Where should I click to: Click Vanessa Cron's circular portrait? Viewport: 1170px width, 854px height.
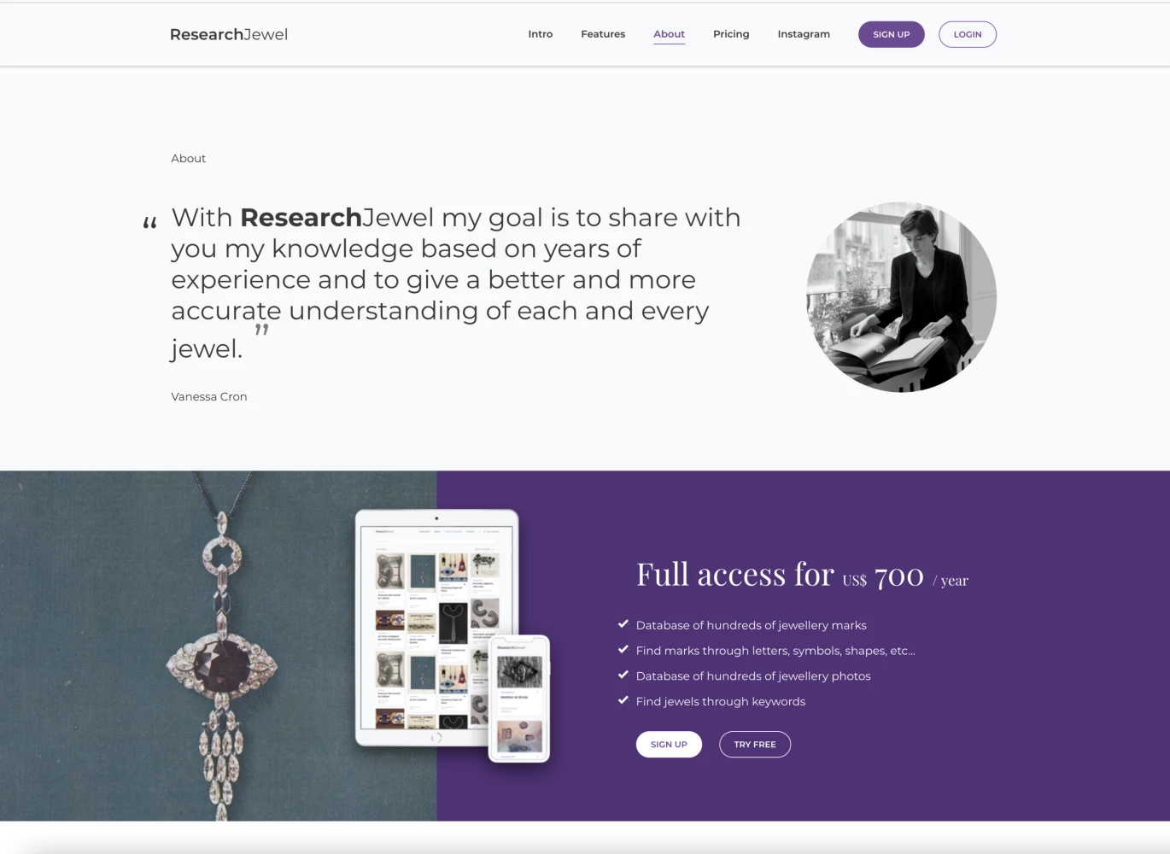[x=901, y=297]
